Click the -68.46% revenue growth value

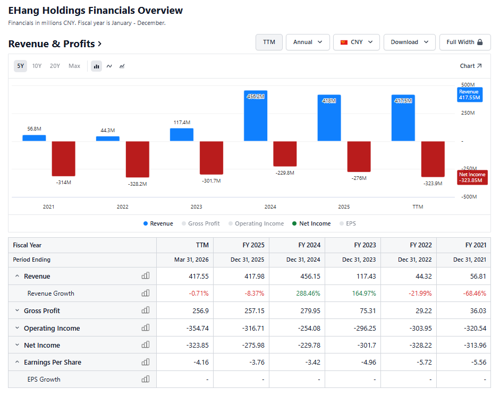click(x=474, y=293)
